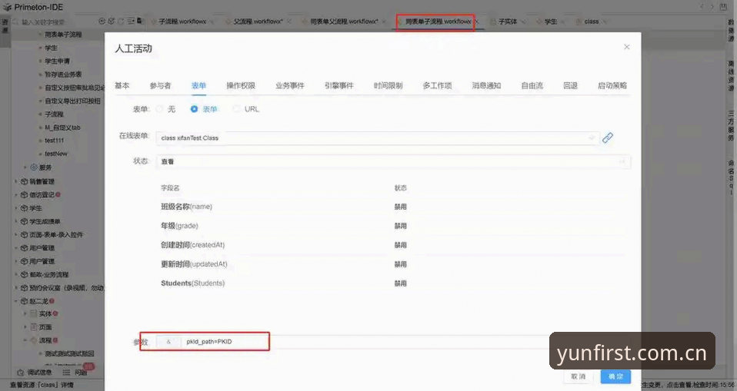Switch to the 多工作项 tab
Screen dimensions: 737x391
coord(437,85)
